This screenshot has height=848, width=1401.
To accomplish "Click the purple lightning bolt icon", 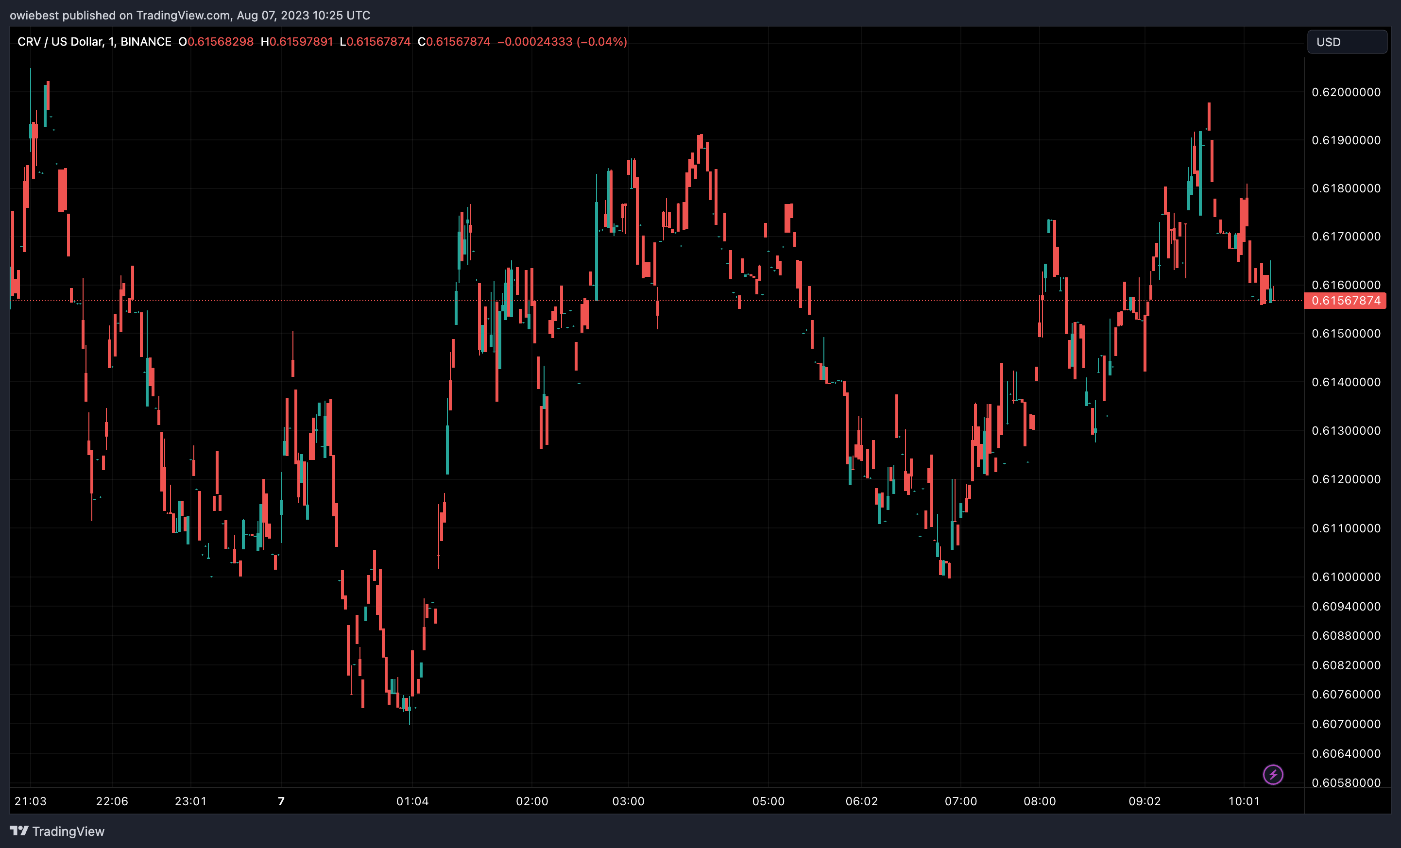I will (x=1272, y=774).
